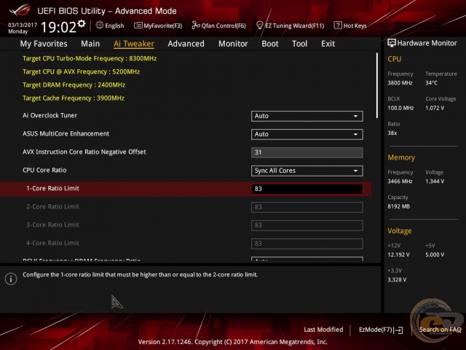Click the Qfan Control fan icon
466x350 pixels.
point(196,26)
